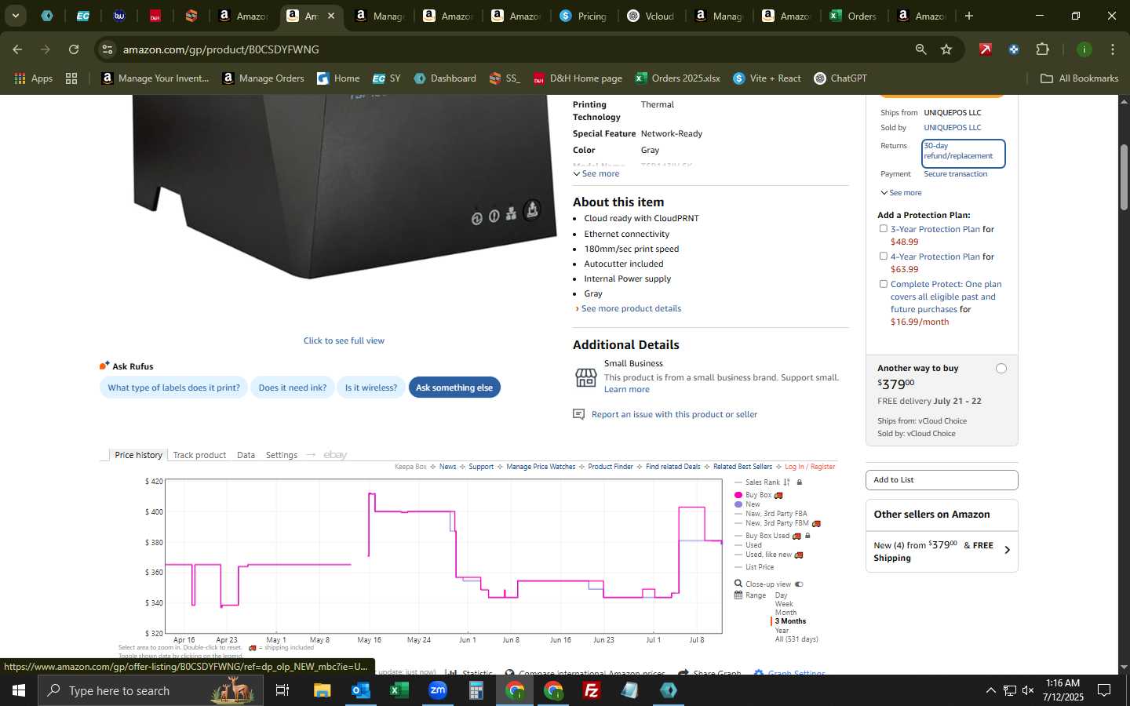The width and height of the screenshot is (1130, 706).
Task: Switch to the Pricing browser tab
Action: pyautogui.click(x=583, y=16)
